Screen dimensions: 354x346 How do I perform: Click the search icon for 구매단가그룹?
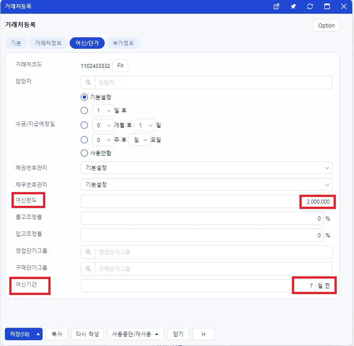coord(88,269)
